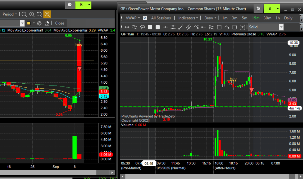The width and height of the screenshot is (303, 179).
Task: Open the Draw dropdown menu
Action: pos(210,18)
